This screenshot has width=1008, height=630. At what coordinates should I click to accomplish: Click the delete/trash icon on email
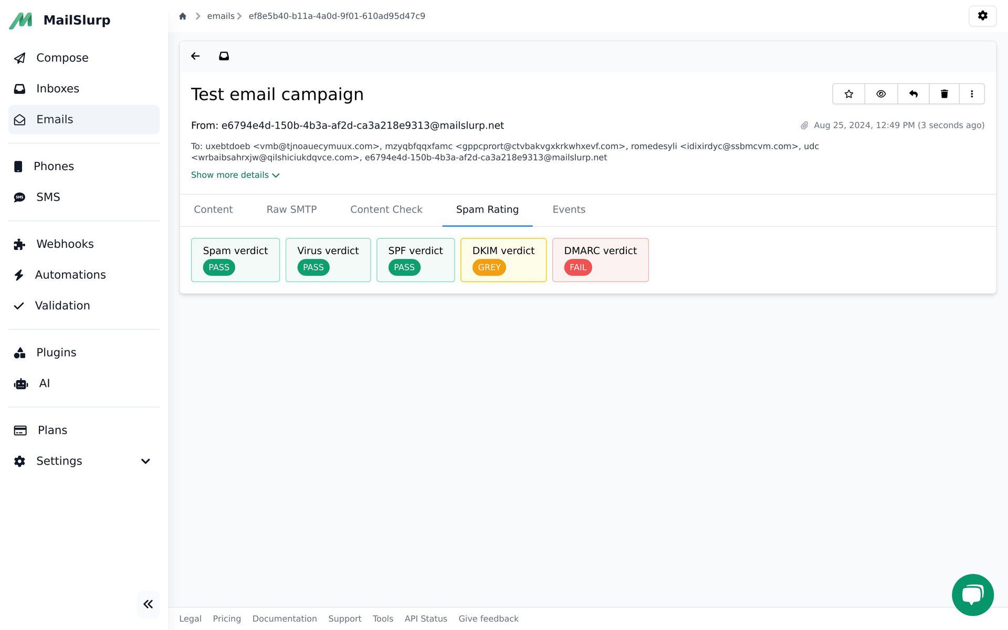pos(944,93)
